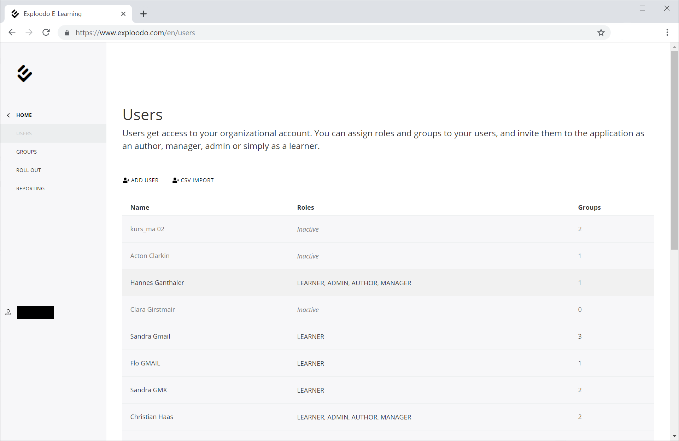Reload the page using the refresh icon

pos(46,33)
